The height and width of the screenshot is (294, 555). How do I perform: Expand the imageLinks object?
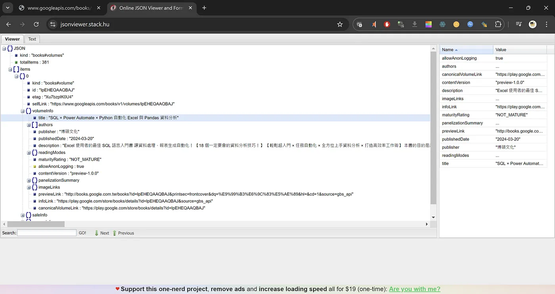29,187
